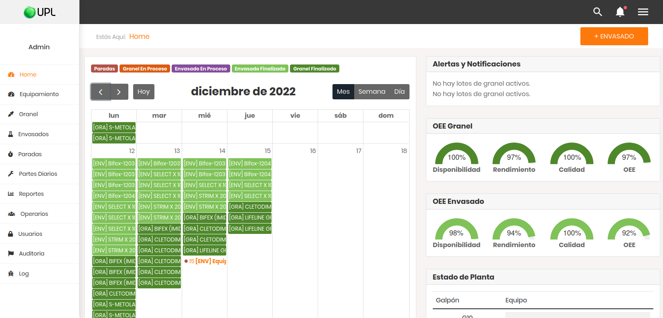Click the Reportes chart icon
663x318 pixels.
[11, 194]
